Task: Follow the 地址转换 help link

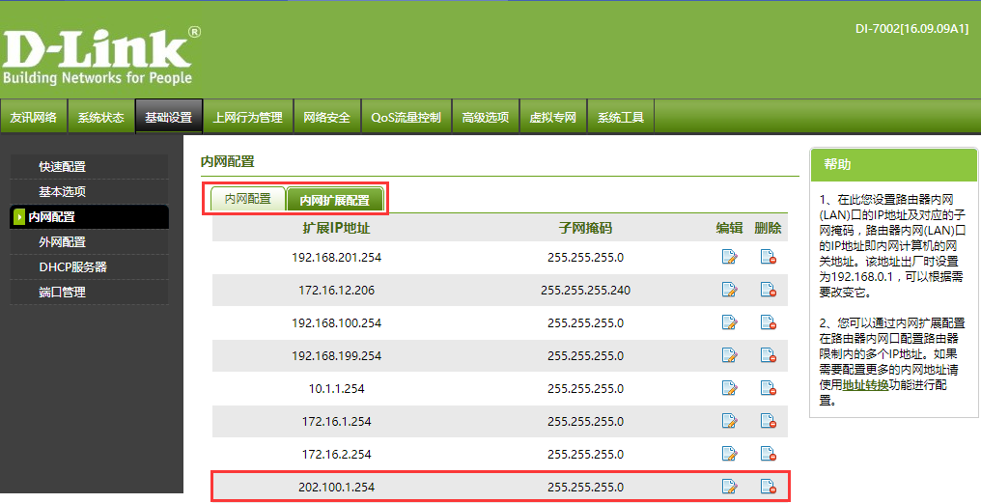Action: coord(865,385)
